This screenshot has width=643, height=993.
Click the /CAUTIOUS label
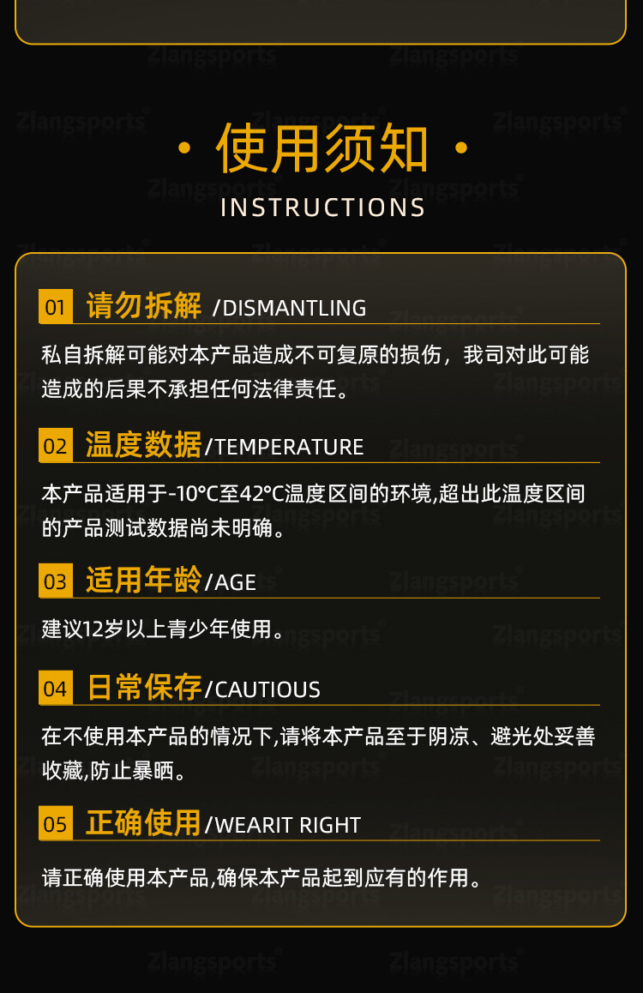coord(262,689)
